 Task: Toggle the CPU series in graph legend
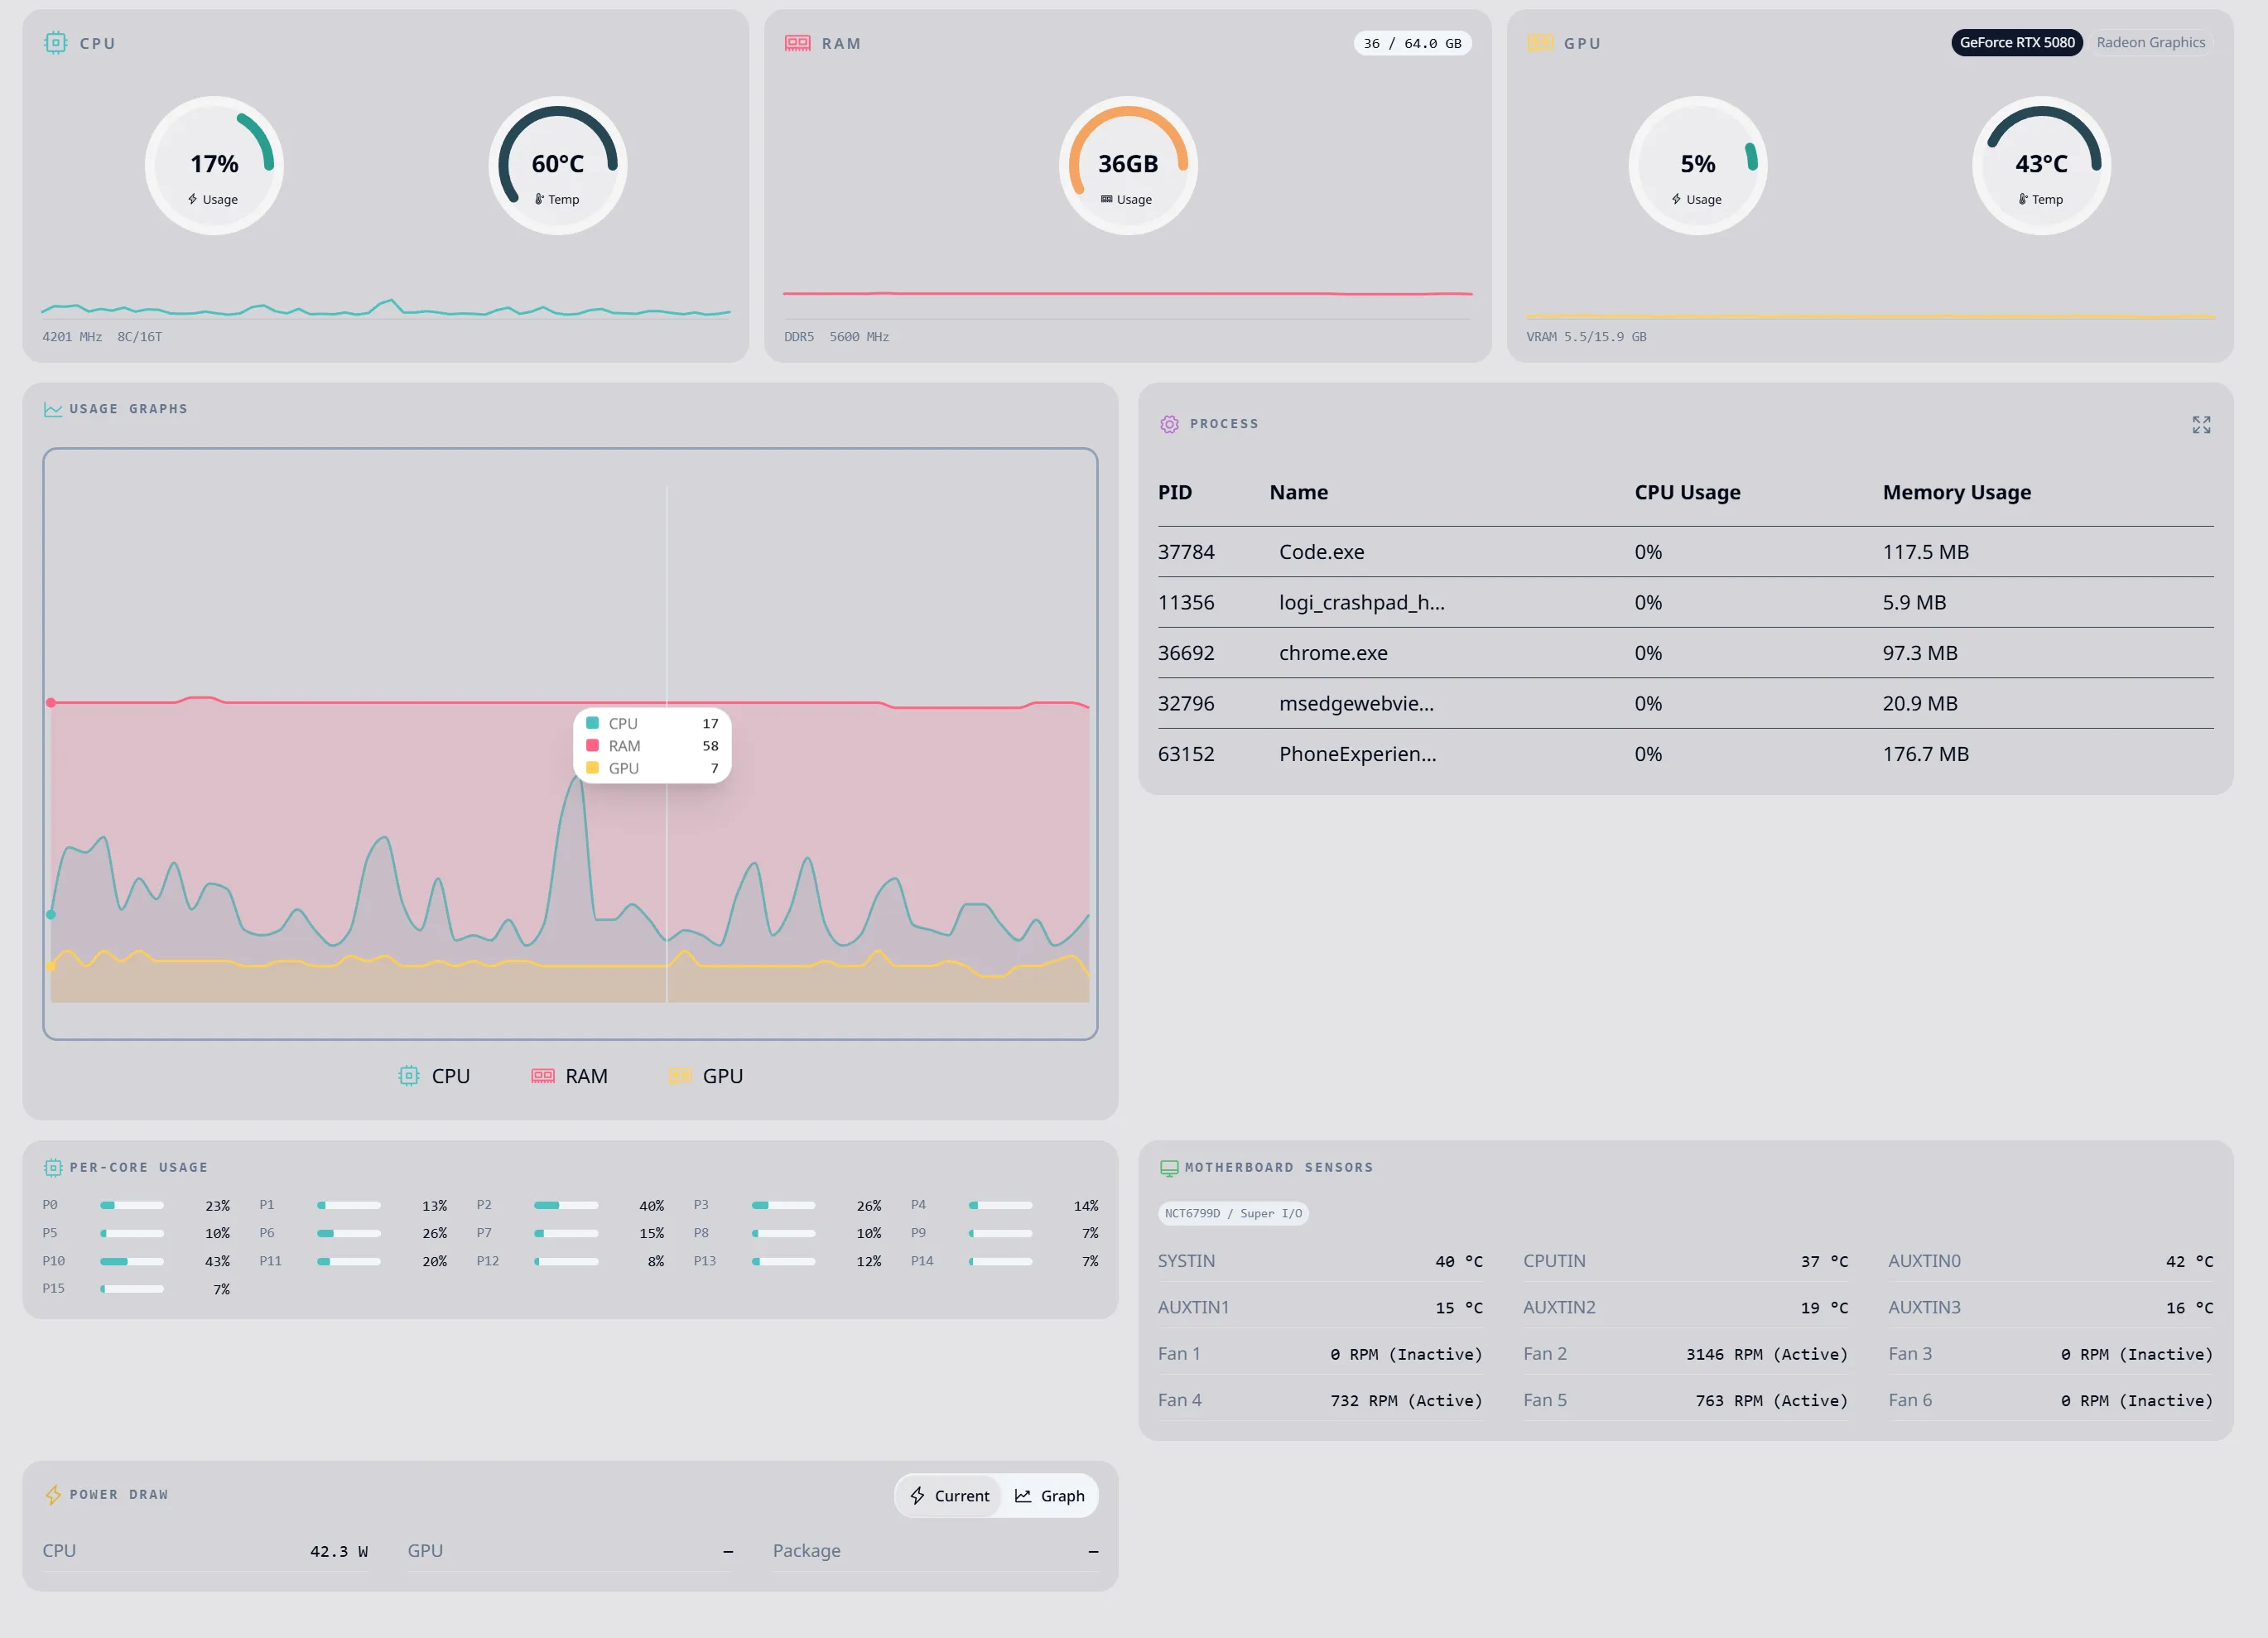point(435,1076)
